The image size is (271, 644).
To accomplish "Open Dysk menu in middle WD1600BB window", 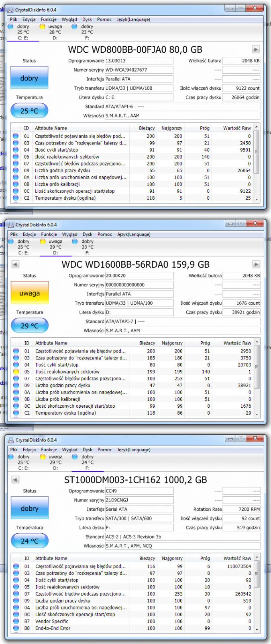I will (x=88, y=234).
